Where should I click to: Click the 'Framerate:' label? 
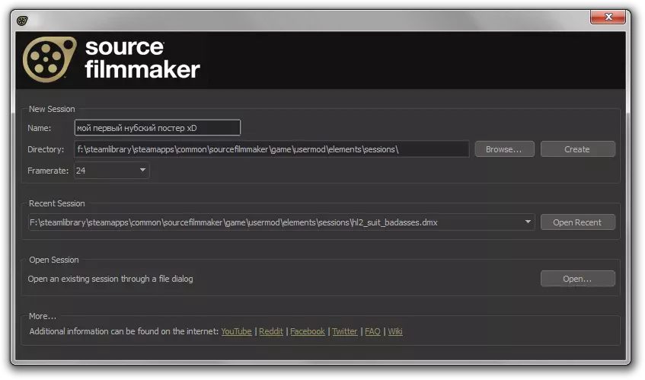pyautogui.click(x=48, y=171)
